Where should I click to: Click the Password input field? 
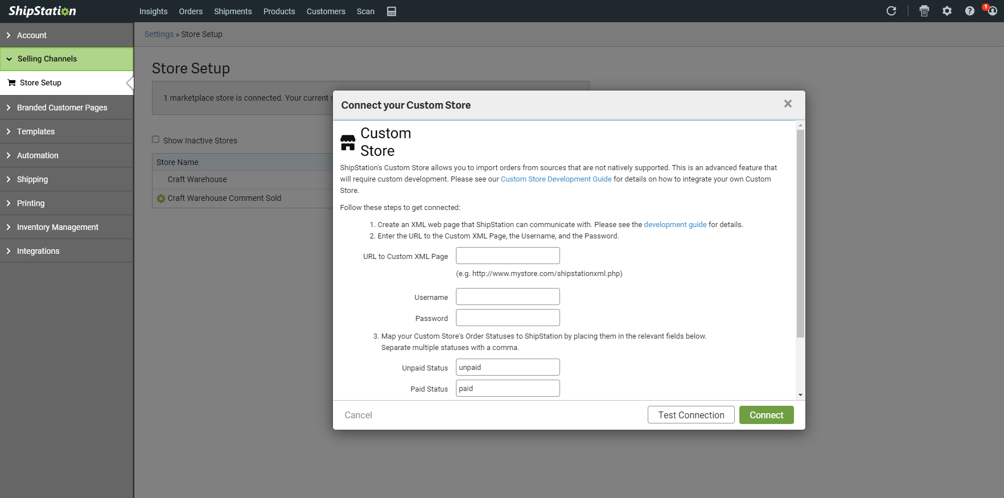coord(508,318)
